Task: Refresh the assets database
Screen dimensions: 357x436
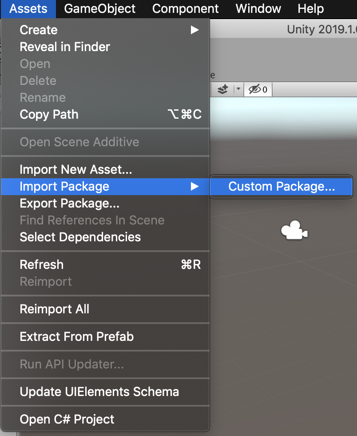Action: pos(42,265)
